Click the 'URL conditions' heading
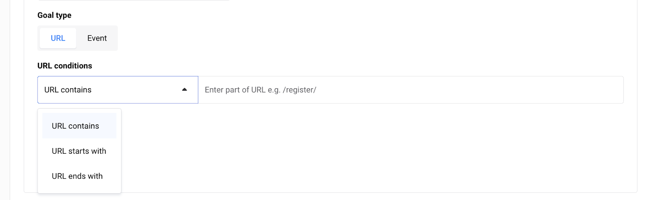 (65, 66)
